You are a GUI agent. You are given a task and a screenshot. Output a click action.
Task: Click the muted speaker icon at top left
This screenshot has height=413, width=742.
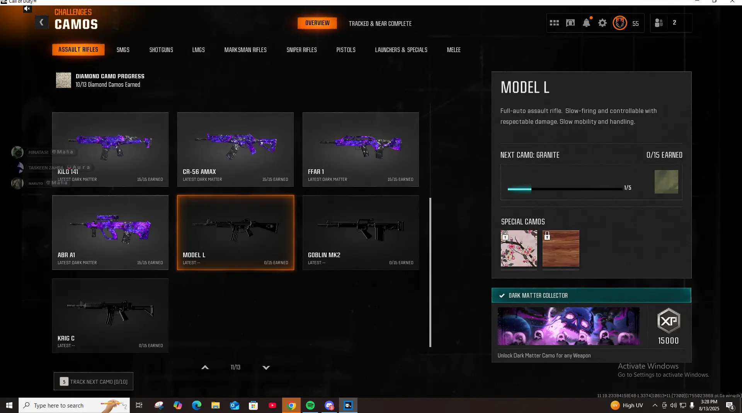[x=27, y=8]
